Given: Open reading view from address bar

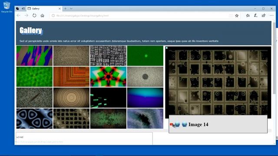Looking at the screenshot, I should click(x=231, y=16).
